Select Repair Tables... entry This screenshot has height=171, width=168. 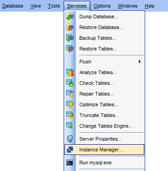click(104, 94)
